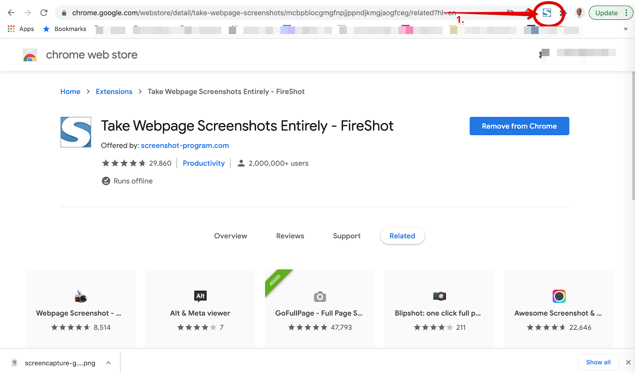Screen dimensions: 635x373
Task: Select the Related tab
Action: click(x=402, y=236)
